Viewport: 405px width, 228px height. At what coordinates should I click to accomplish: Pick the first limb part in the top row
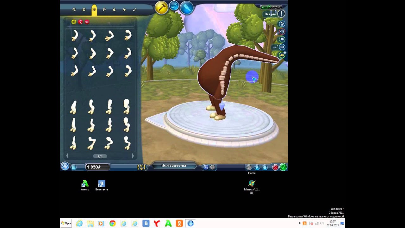click(x=74, y=35)
